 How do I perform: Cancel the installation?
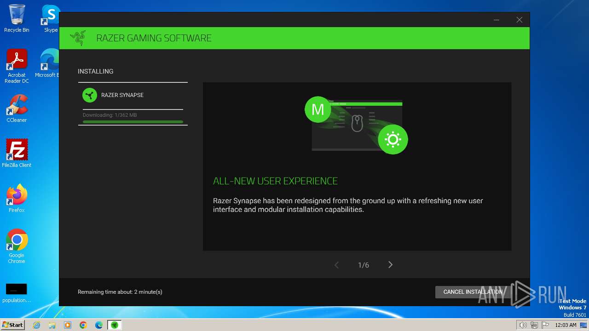point(473,292)
